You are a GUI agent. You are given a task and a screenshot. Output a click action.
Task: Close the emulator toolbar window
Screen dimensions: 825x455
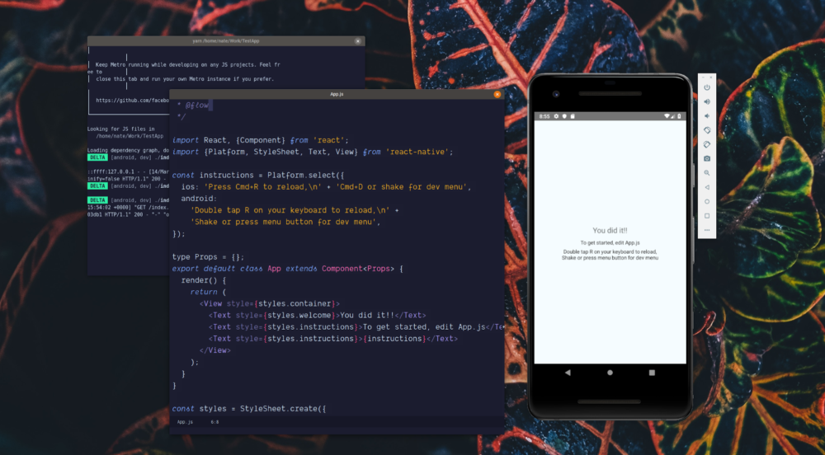711,77
